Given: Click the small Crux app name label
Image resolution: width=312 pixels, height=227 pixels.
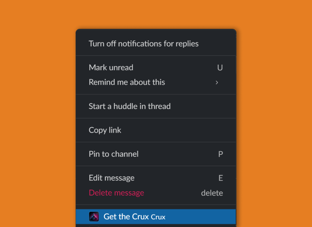Looking at the screenshot, I should 158,217.
